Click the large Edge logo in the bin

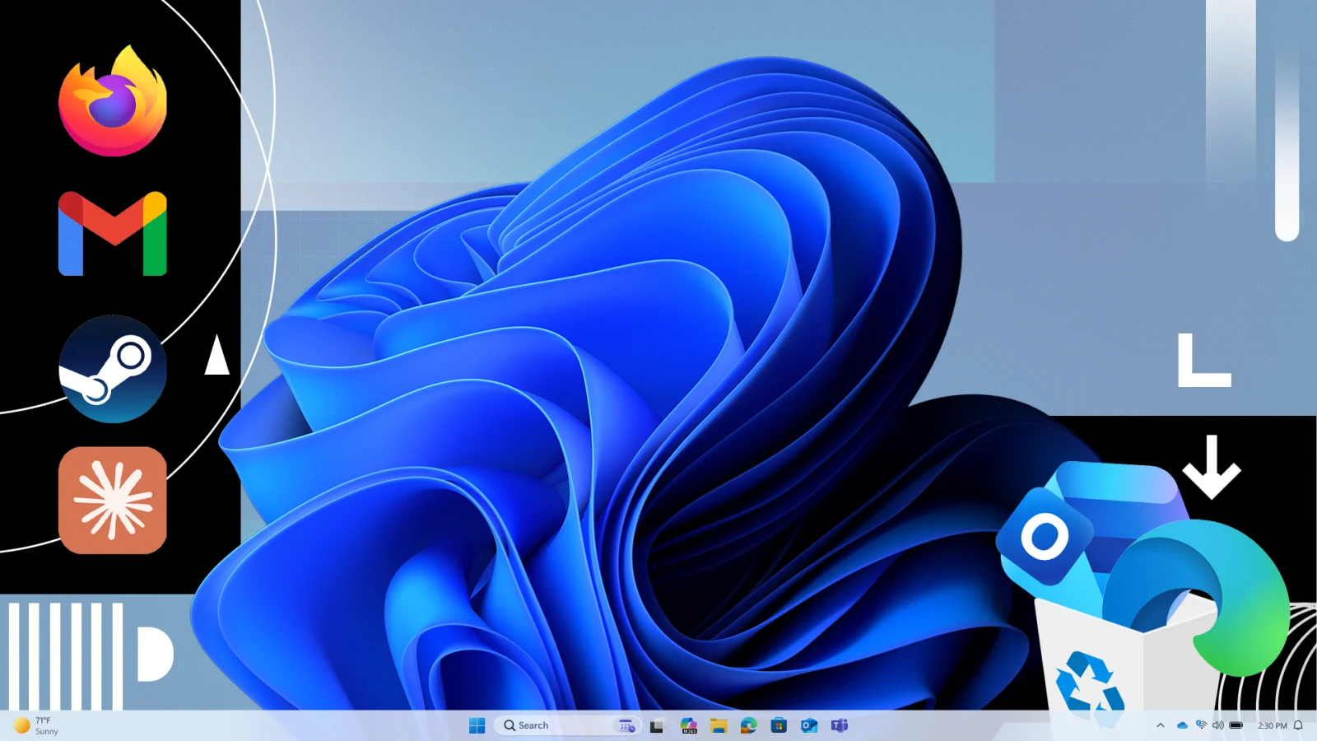tap(1198, 597)
